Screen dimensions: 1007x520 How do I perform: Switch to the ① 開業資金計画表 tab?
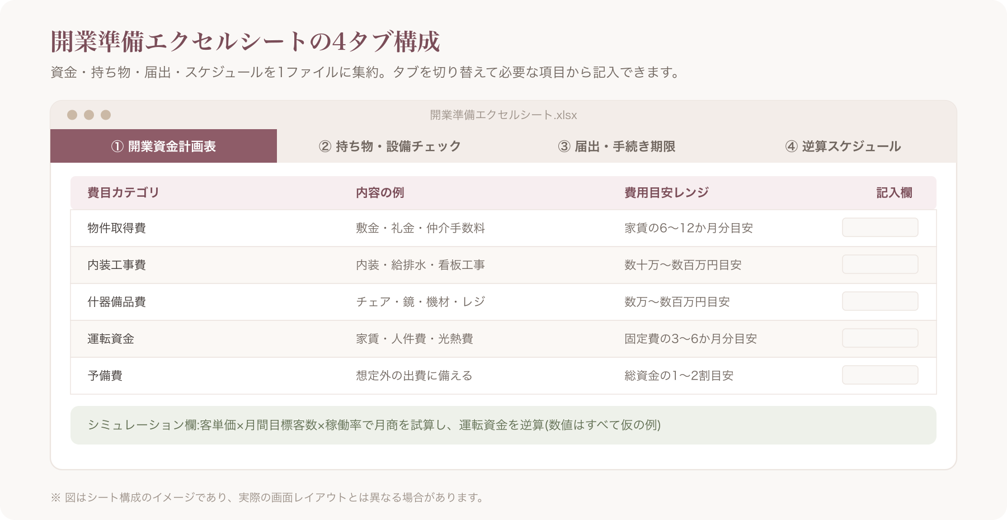click(x=163, y=146)
